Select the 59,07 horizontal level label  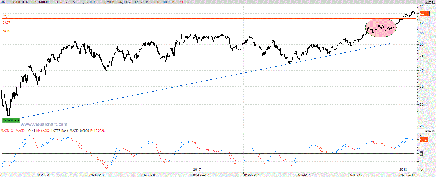coord(6,23)
